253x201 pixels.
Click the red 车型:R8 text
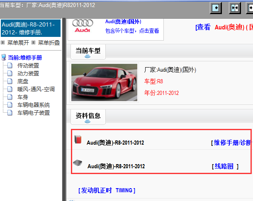point(153,81)
